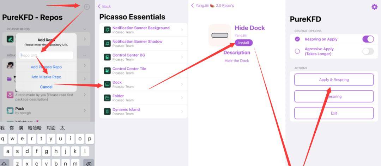
Task: Tap the Dock package icon
Action: pos(107,84)
